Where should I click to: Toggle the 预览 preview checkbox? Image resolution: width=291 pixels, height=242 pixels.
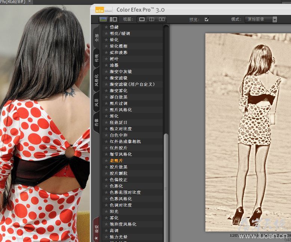(x=206, y=19)
